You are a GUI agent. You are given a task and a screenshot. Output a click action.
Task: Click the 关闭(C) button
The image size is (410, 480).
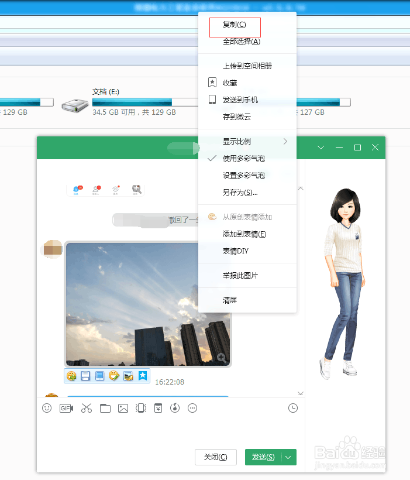coord(216,457)
